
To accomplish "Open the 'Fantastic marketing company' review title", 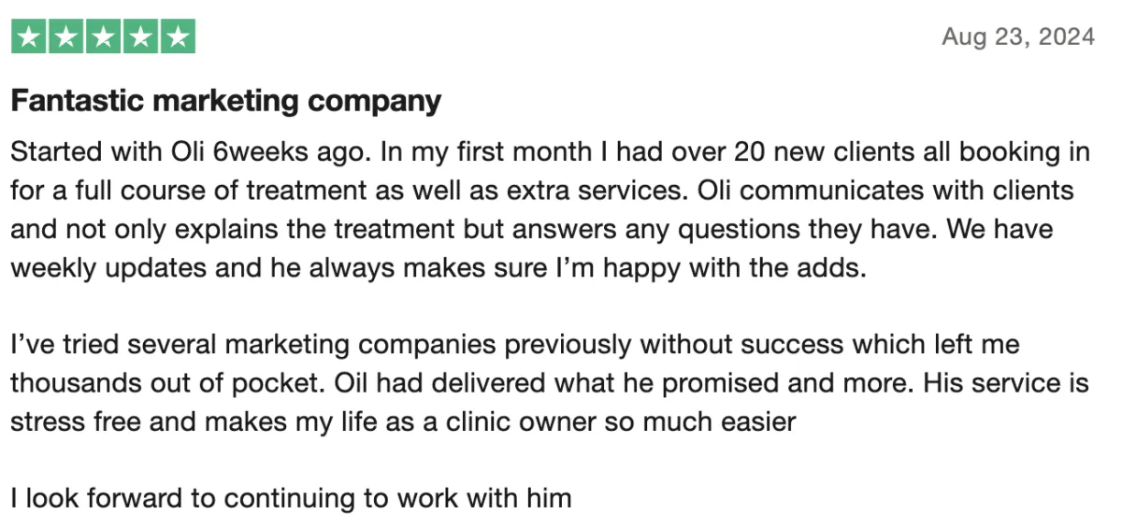I will 226,101.
